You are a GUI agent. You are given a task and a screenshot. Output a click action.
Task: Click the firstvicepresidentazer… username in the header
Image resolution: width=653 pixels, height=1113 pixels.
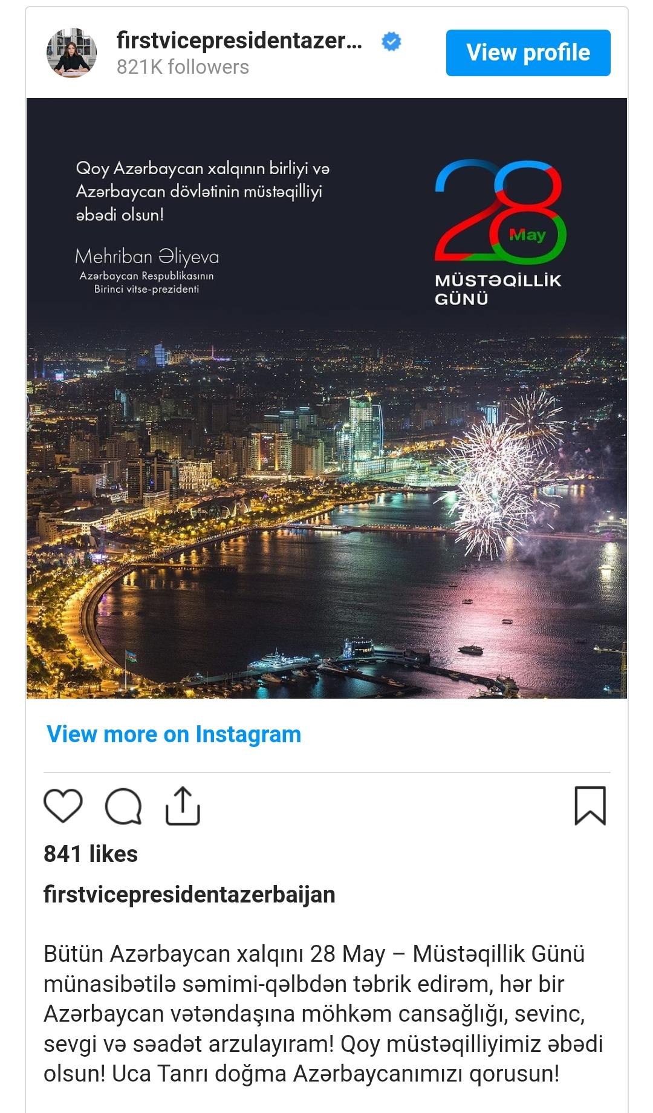click(x=239, y=41)
